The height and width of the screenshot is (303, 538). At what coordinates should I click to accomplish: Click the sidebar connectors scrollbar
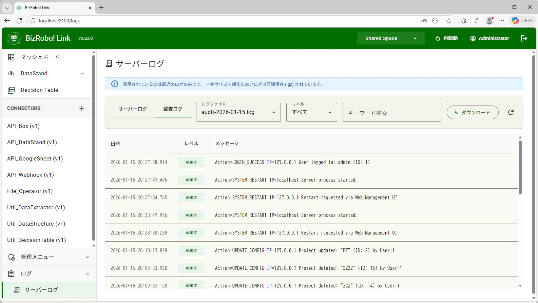click(94, 148)
